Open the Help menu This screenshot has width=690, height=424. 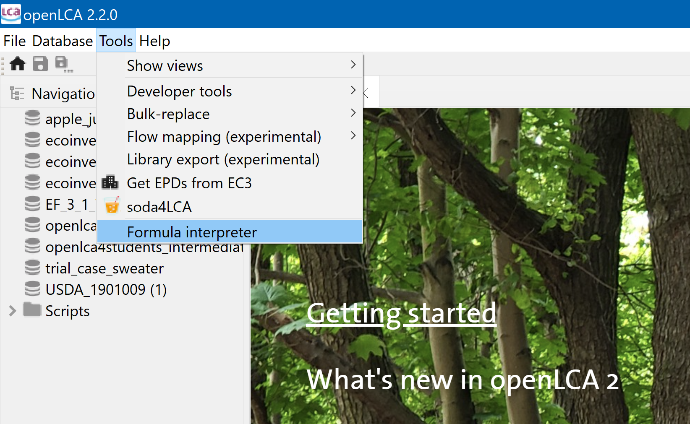(x=154, y=41)
